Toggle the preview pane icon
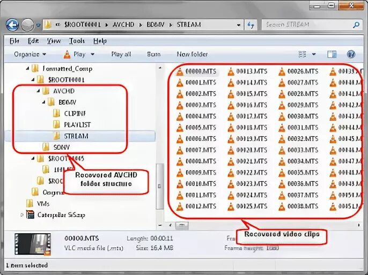368x275 pixels. click(332, 54)
